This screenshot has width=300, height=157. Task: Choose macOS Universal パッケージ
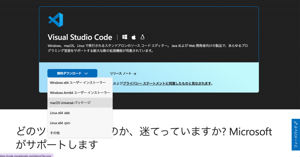click(80, 103)
